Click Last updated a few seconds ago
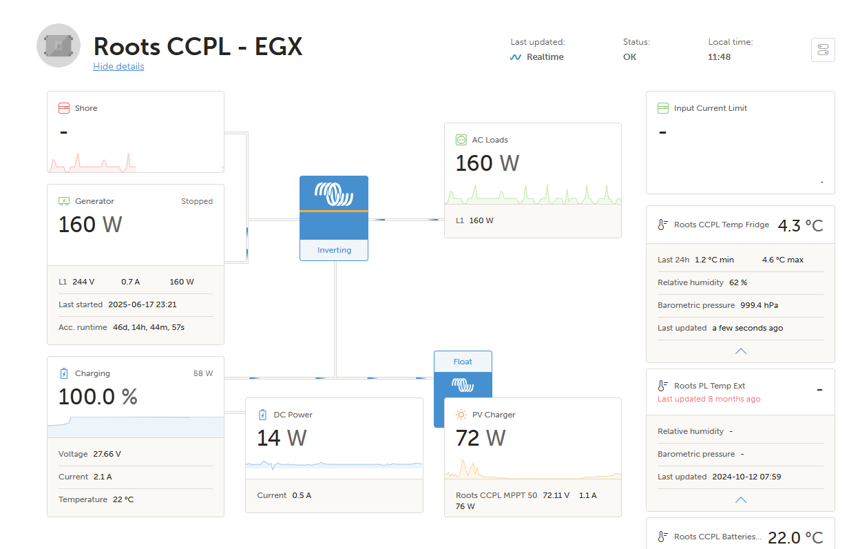This screenshot has height=549, width=860. pyautogui.click(x=720, y=328)
